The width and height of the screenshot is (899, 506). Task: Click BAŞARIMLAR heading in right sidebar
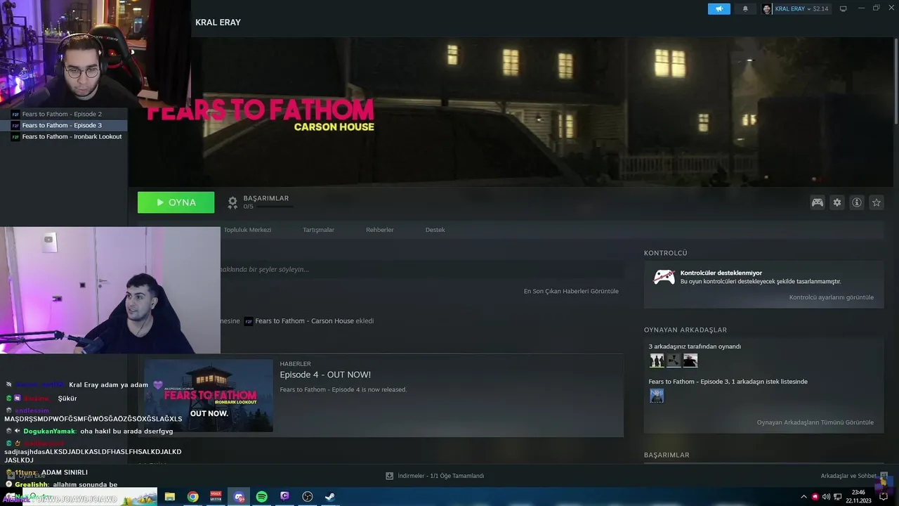(667, 455)
